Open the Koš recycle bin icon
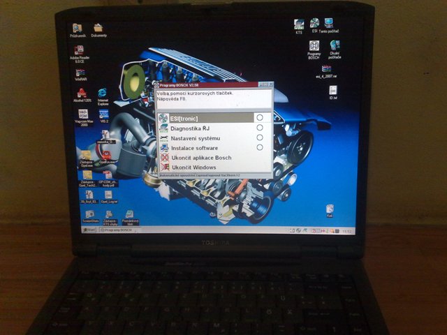 tap(330, 209)
